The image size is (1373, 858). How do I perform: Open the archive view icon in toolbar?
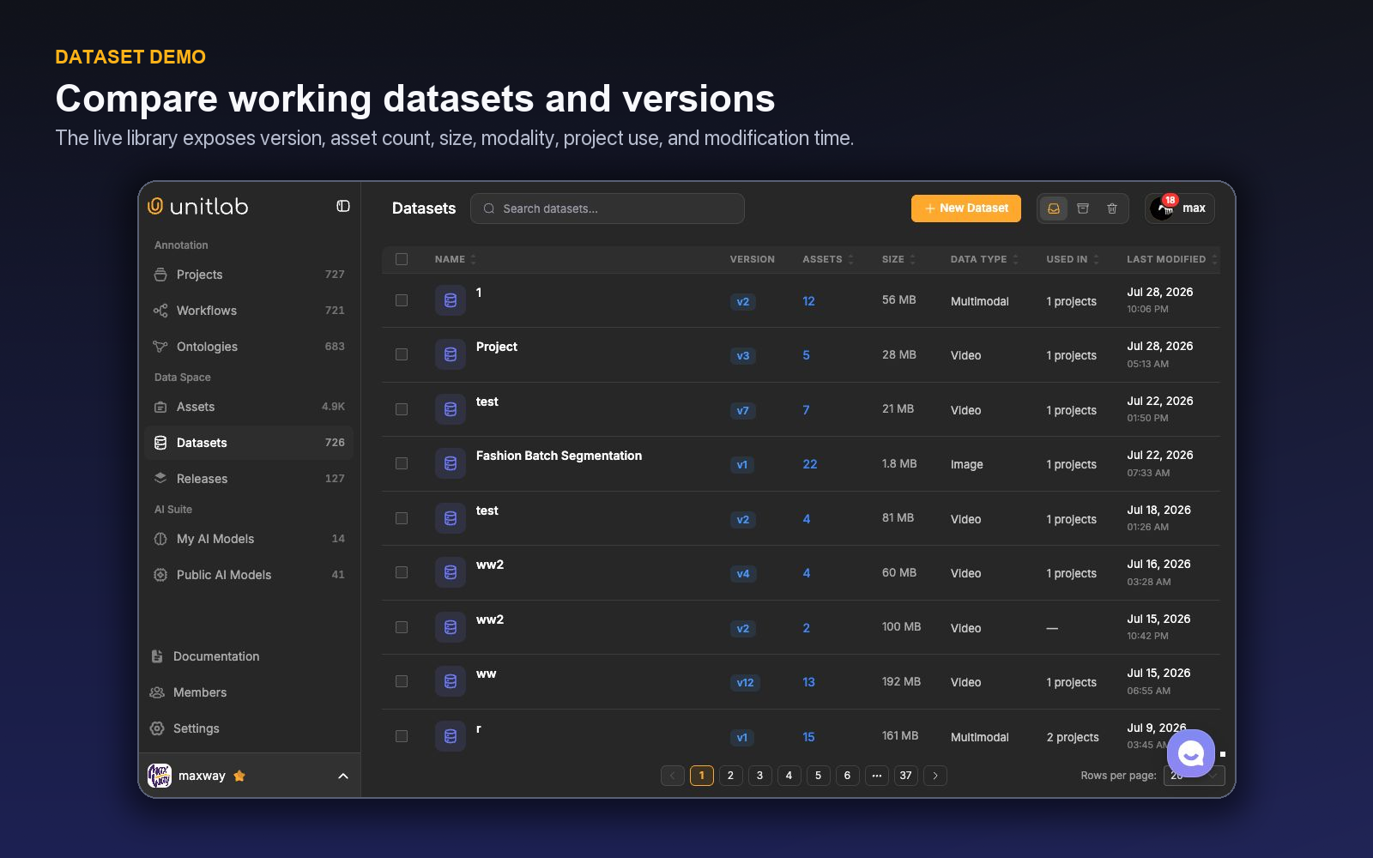tap(1083, 208)
